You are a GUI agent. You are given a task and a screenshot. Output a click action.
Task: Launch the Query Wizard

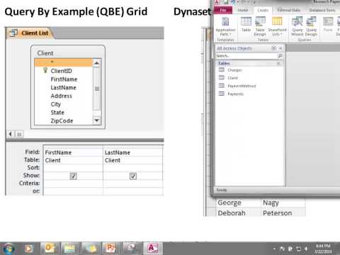pyautogui.click(x=297, y=26)
